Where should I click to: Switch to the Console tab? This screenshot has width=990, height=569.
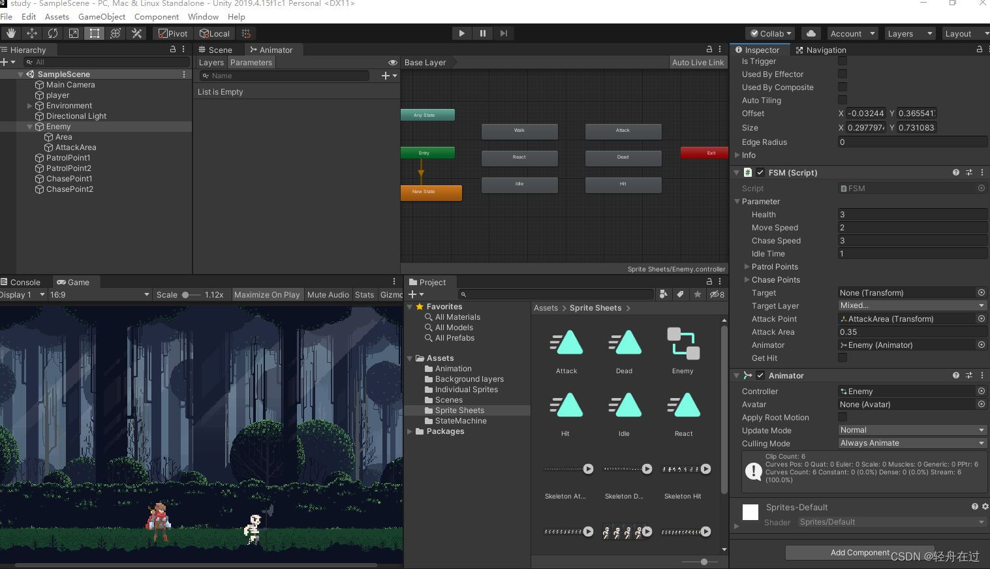[x=25, y=282]
